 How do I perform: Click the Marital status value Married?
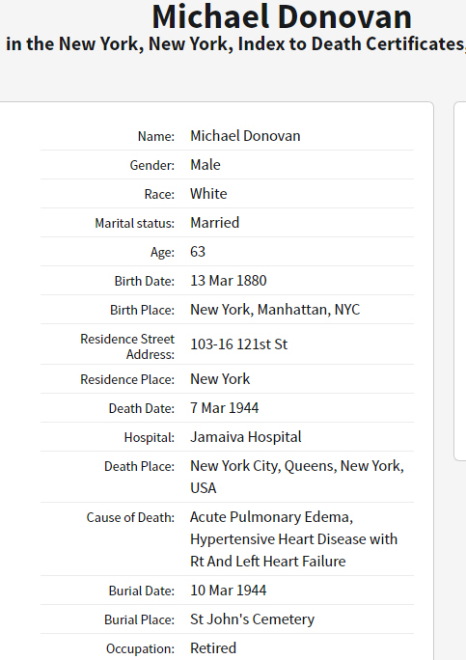215,223
